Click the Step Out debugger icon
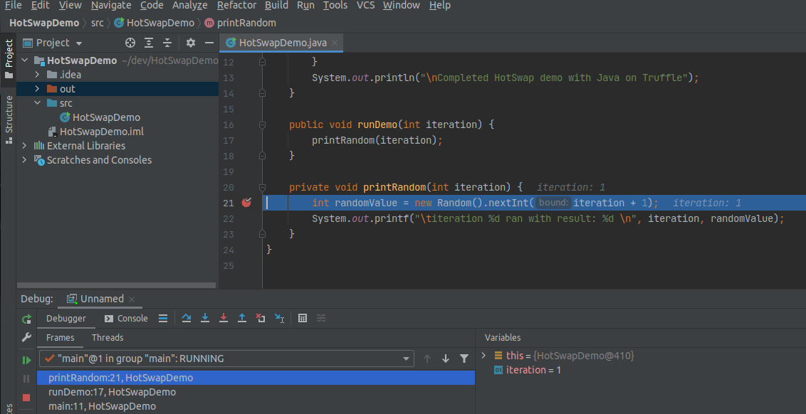Screen dimensions: 806x414 point(242,318)
